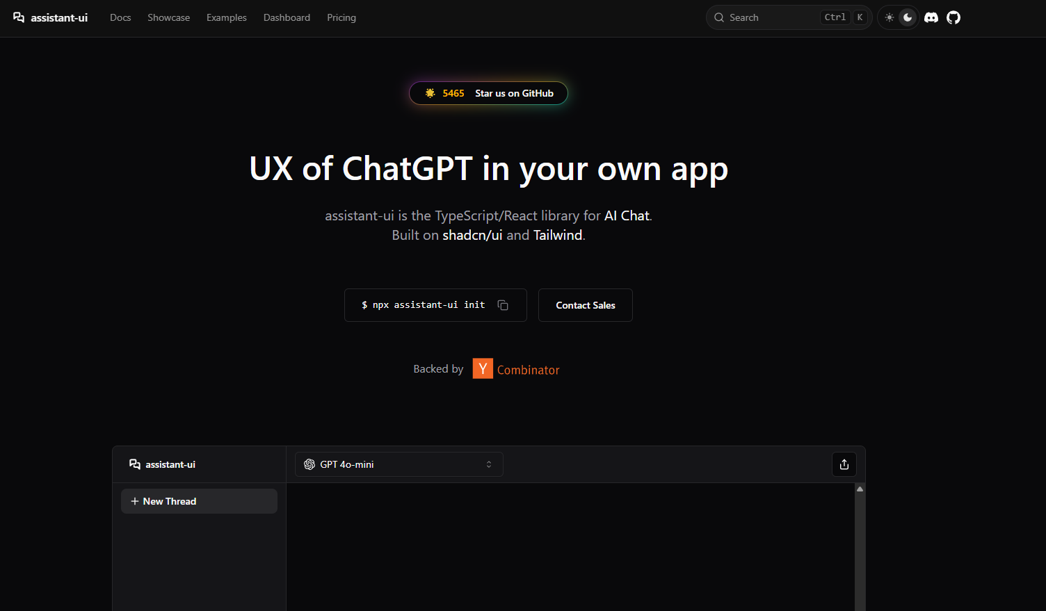The width and height of the screenshot is (1046, 611).
Task: Click the Contact Sales button
Action: [586, 305]
